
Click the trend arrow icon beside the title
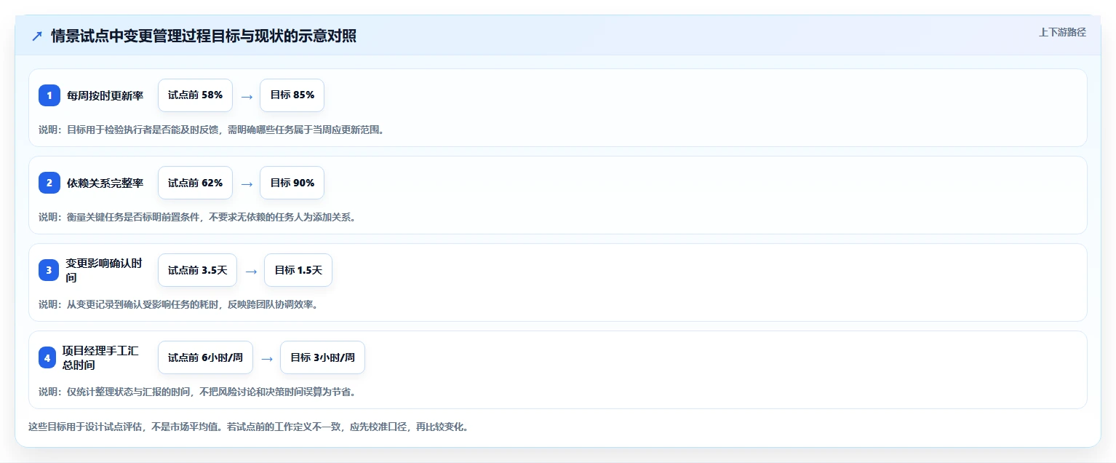(37, 36)
